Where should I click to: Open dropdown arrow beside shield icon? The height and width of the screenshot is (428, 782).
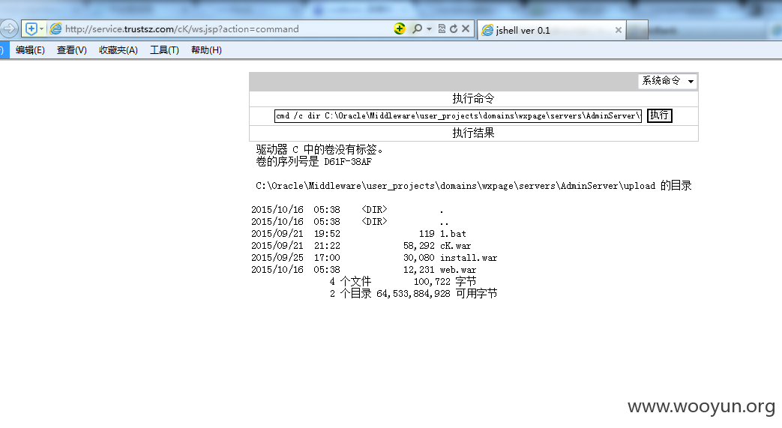41,29
